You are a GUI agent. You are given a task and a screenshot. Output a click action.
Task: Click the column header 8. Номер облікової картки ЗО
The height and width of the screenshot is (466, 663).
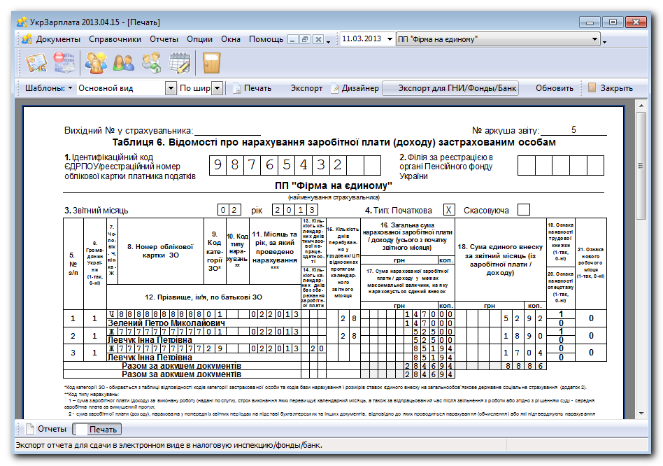pos(160,250)
